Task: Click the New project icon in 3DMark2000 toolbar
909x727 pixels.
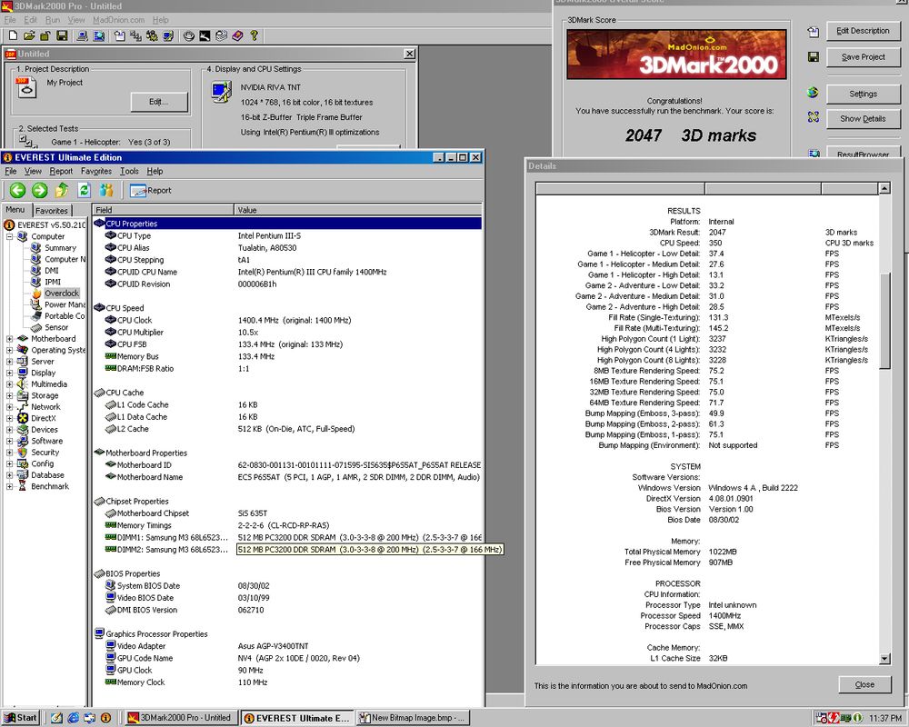Action: point(13,36)
